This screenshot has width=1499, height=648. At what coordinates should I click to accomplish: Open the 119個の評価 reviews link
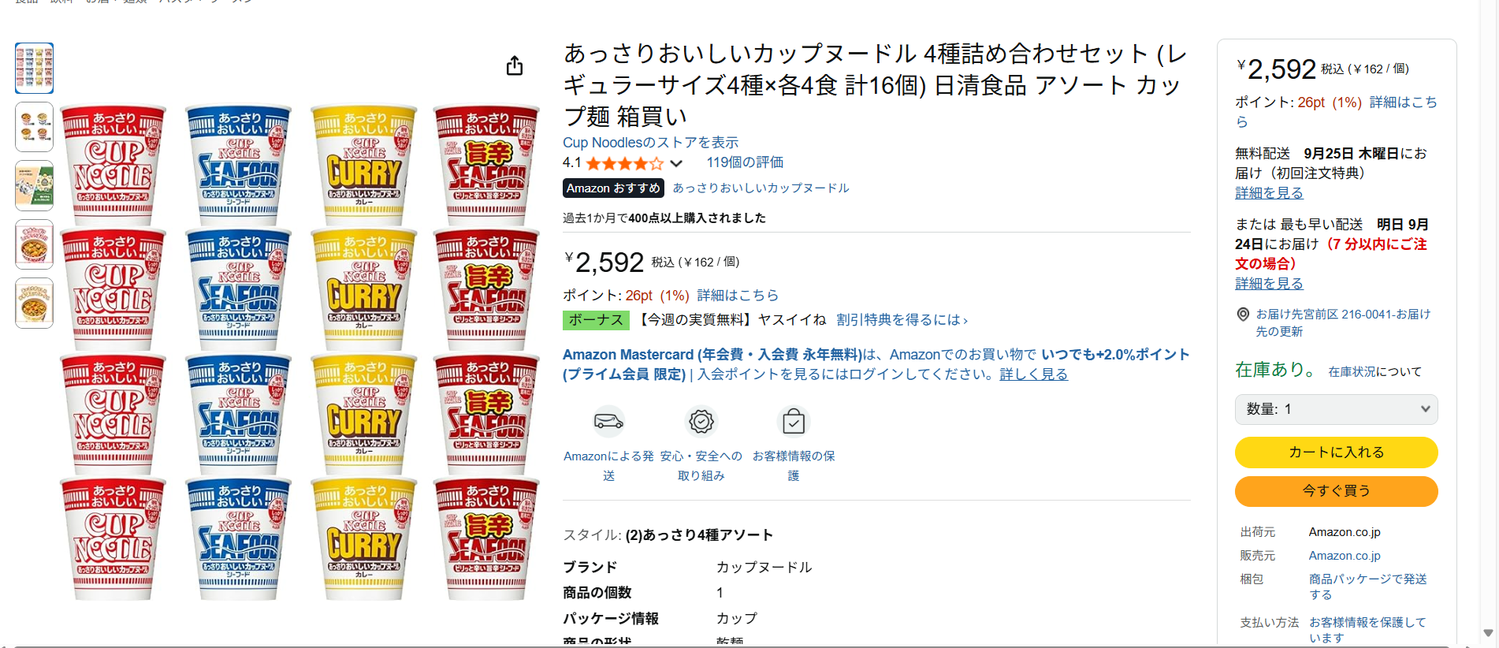click(x=745, y=162)
